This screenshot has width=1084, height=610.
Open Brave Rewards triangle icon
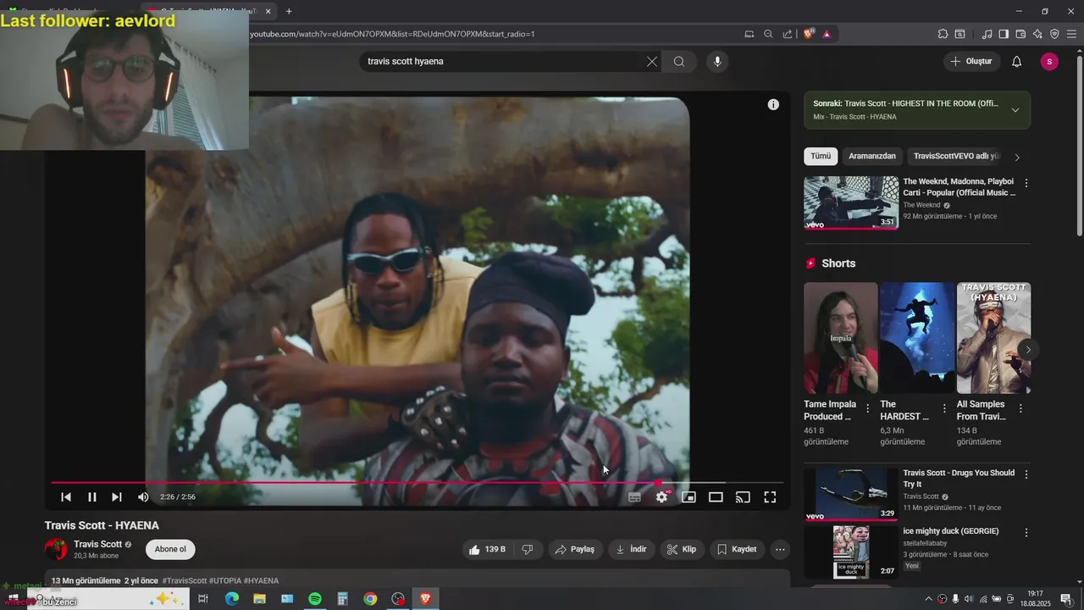click(827, 34)
